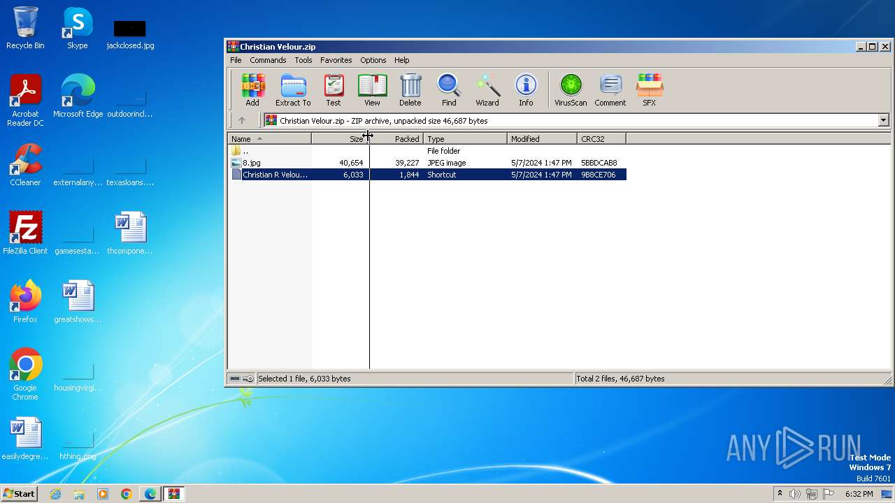
Task: Open Google Chrome desktop shortcut
Action: coord(25,374)
